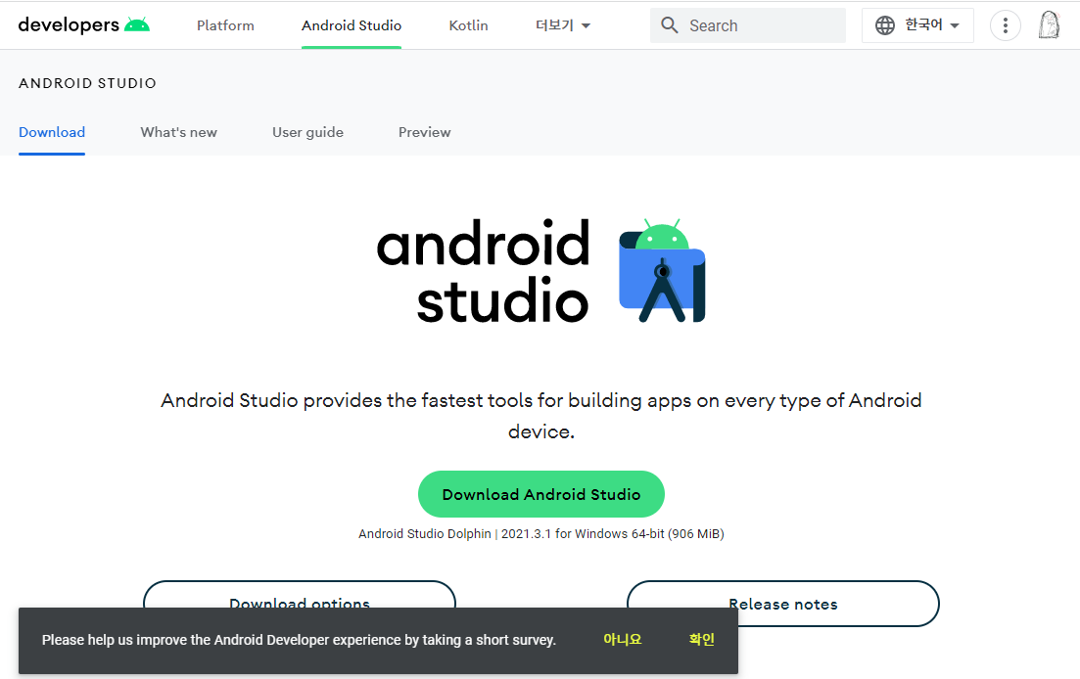This screenshot has width=1080, height=679.
Task: Switch to the Preview tab
Action: pyautogui.click(x=424, y=132)
